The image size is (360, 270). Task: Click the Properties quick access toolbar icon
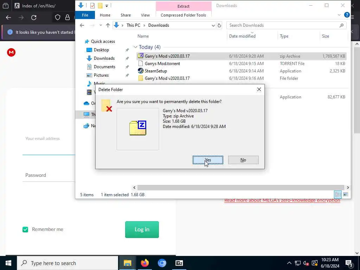click(92, 6)
